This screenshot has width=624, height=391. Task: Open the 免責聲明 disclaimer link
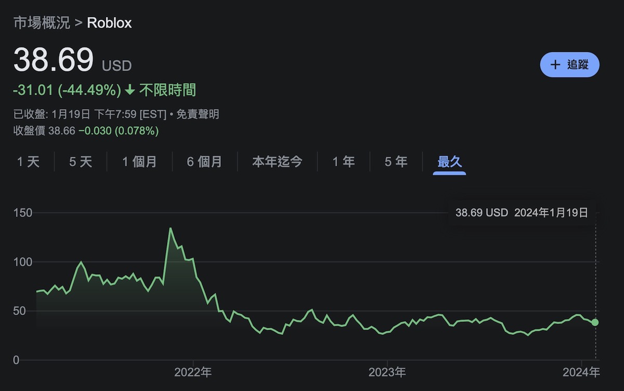tap(198, 114)
